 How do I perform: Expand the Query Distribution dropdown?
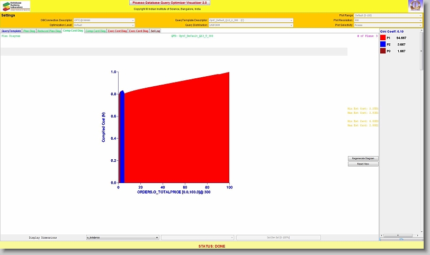[x=250, y=25]
